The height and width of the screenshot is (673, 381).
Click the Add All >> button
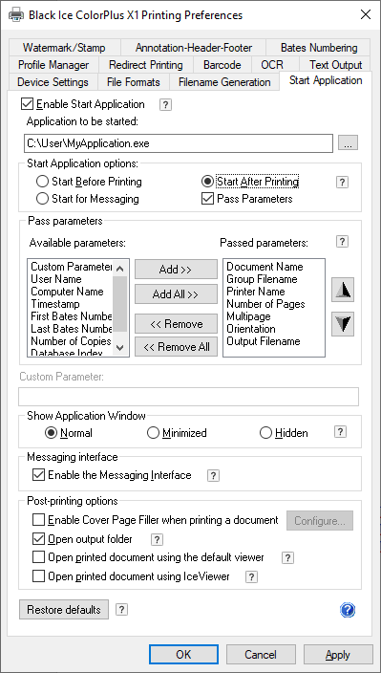pyautogui.click(x=176, y=294)
